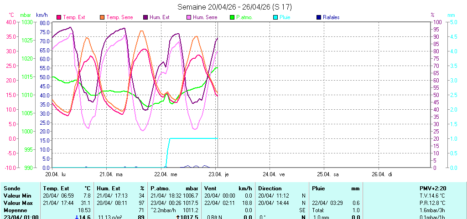This screenshot has width=467, height=219.
Task: Click the Direction column header
Action: coord(270,188)
